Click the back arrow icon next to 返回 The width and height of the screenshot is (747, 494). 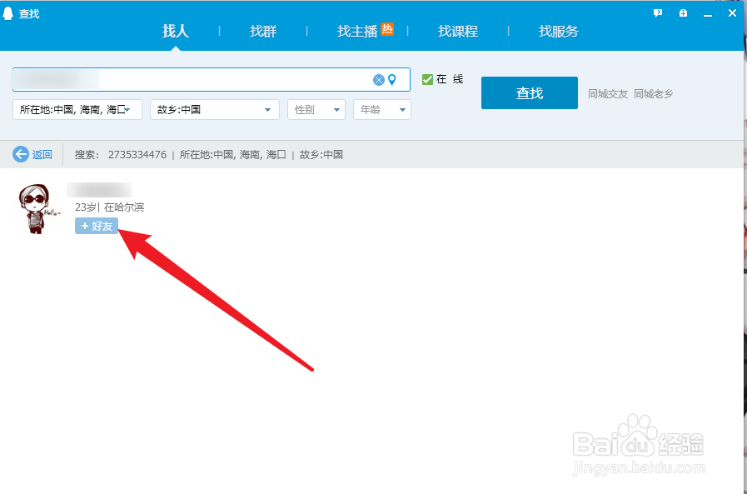click(18, 154)
